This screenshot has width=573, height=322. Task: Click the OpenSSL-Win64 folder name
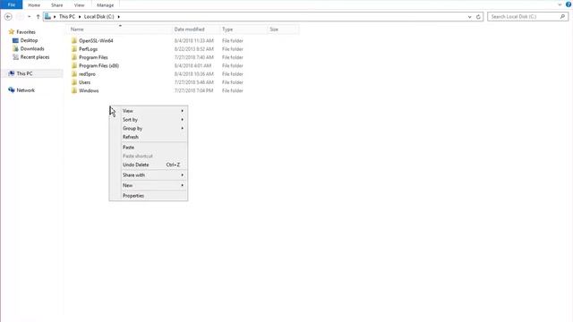(x=96, y=40)
